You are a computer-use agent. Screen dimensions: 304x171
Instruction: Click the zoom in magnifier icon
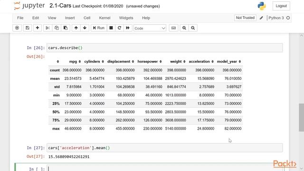pyautogui.click(x=184, y=28)
